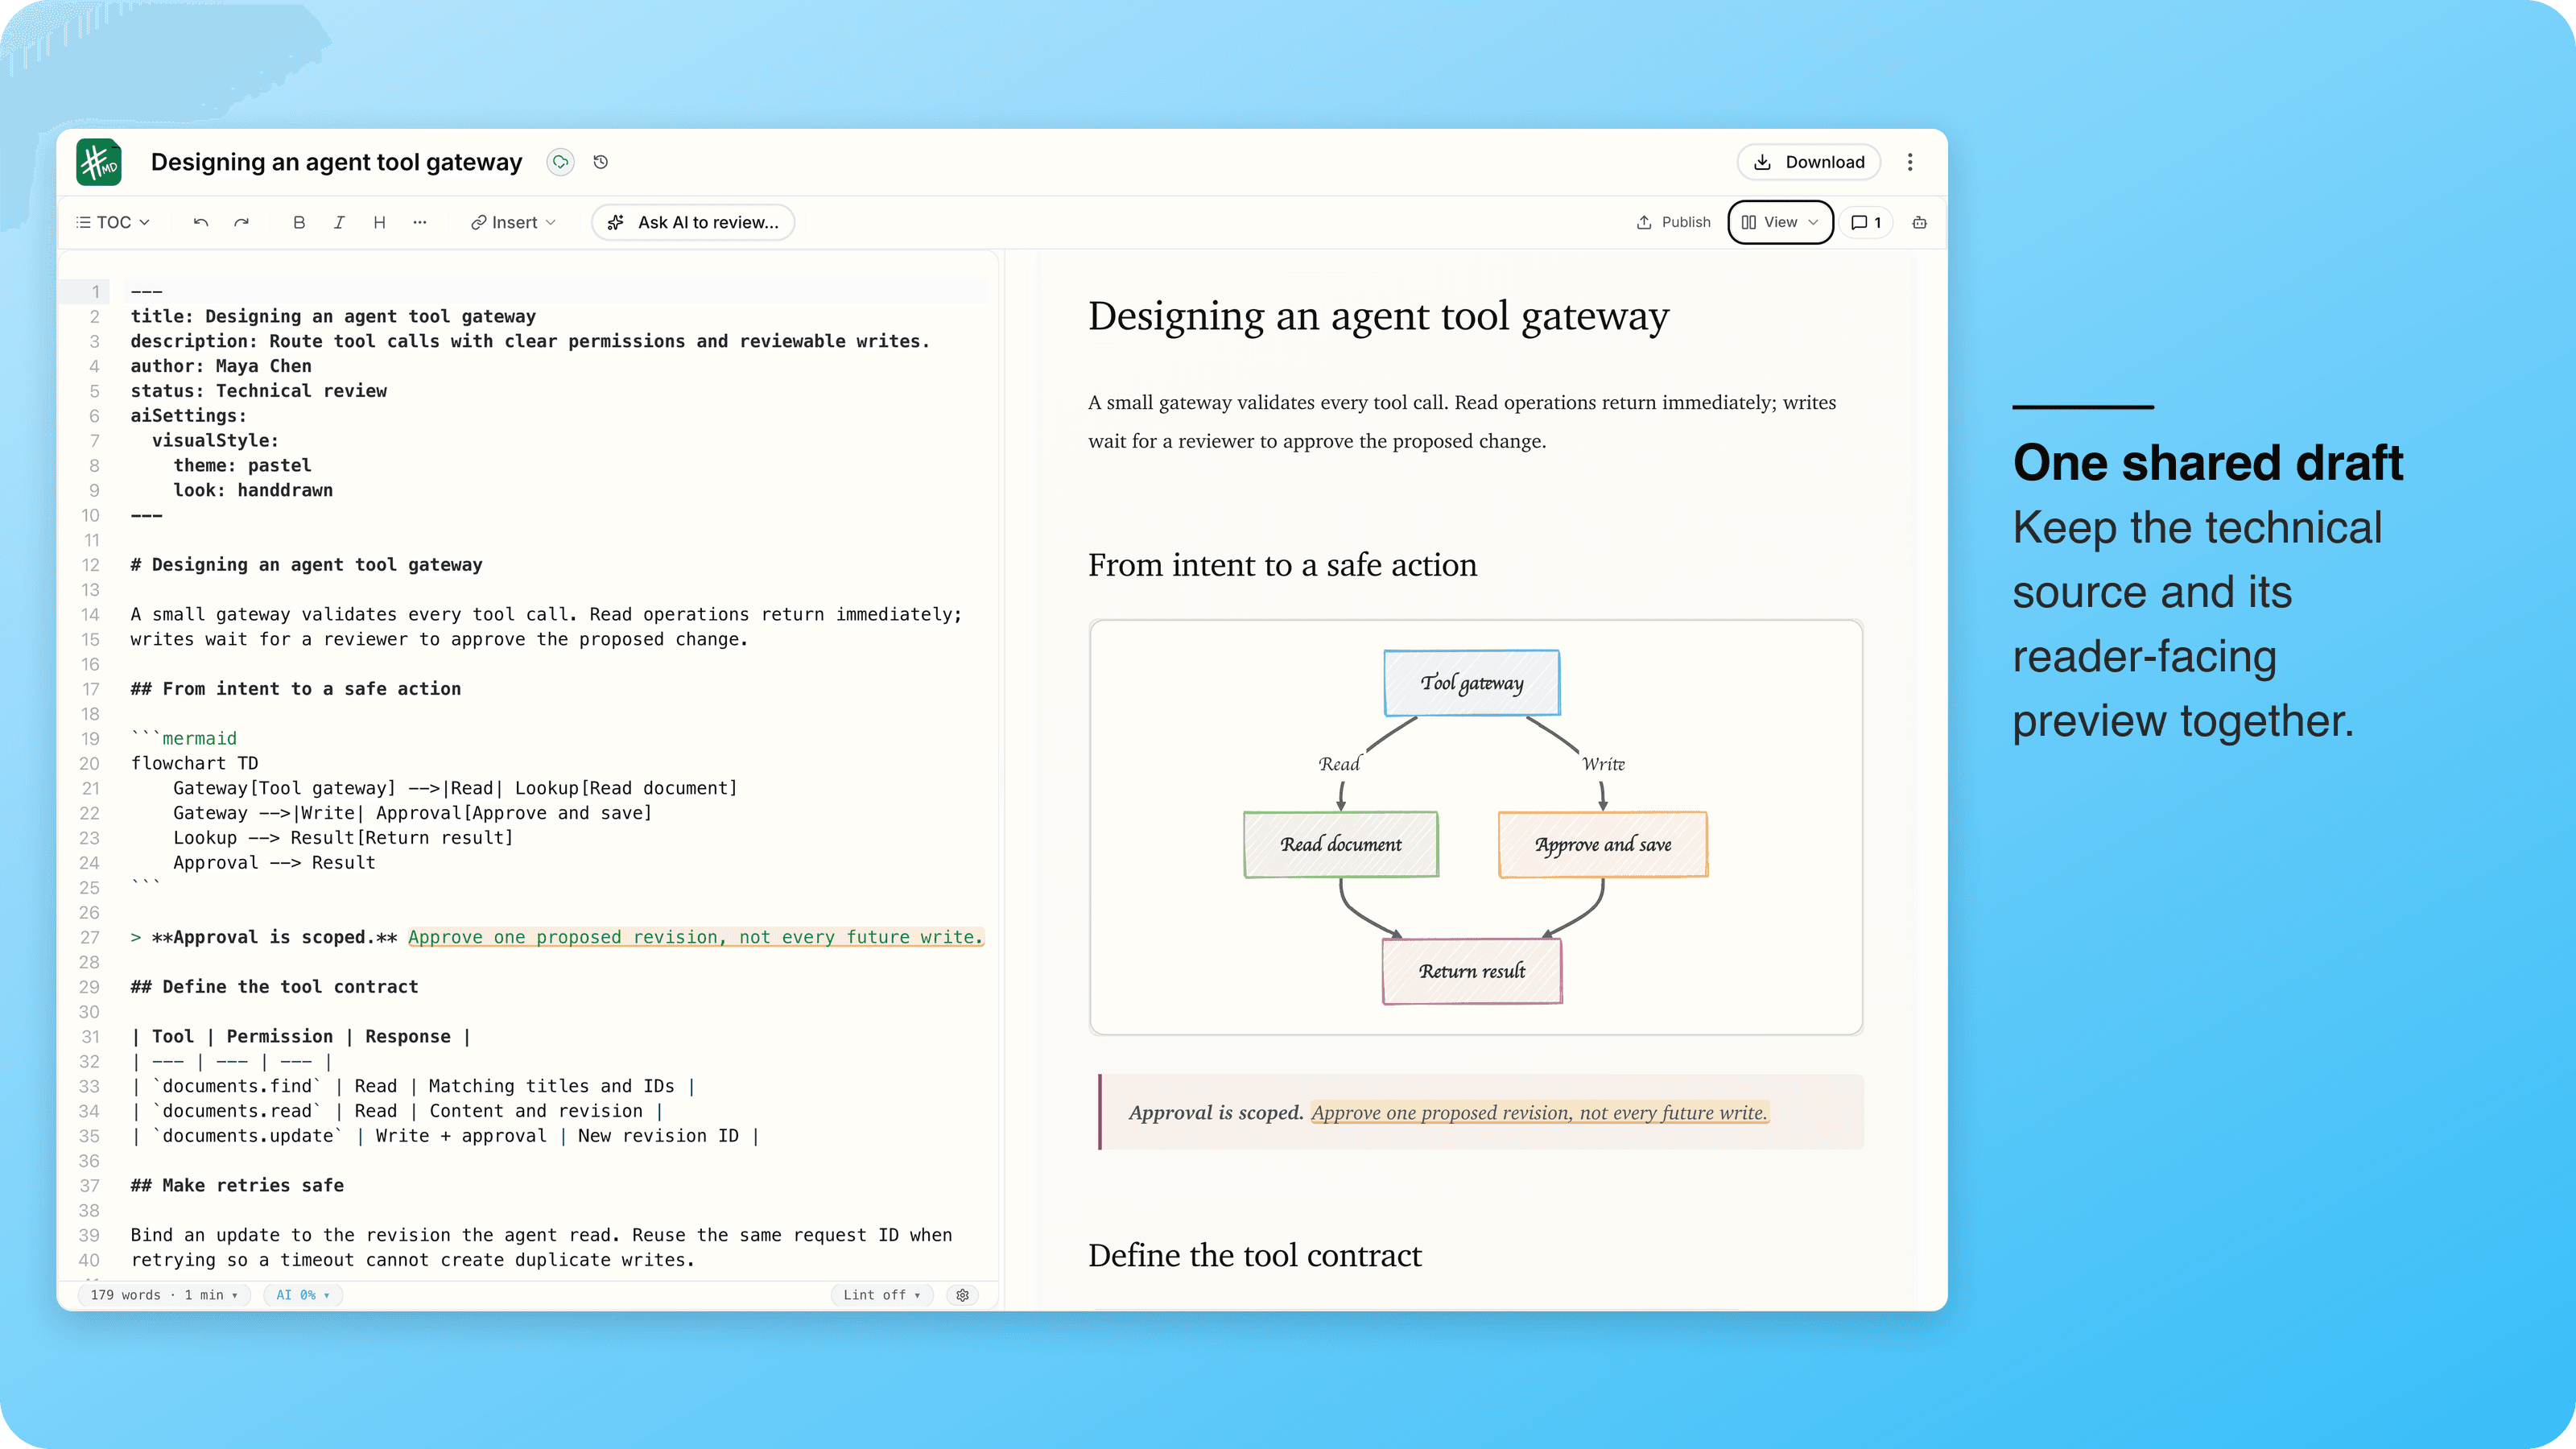Click the '## Make retries safe' source line

(237, 1186)
